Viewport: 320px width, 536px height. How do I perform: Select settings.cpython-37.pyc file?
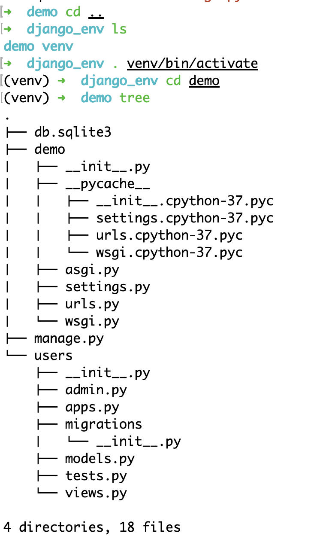click(x=185, y=218)
